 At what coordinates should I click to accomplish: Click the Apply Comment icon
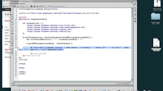[x=12, y=37]
